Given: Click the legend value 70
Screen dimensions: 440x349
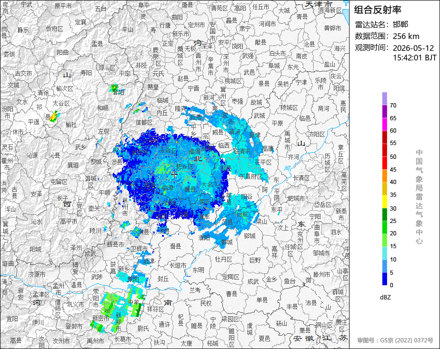Looking at the screenshot, I should pos(393,106).
